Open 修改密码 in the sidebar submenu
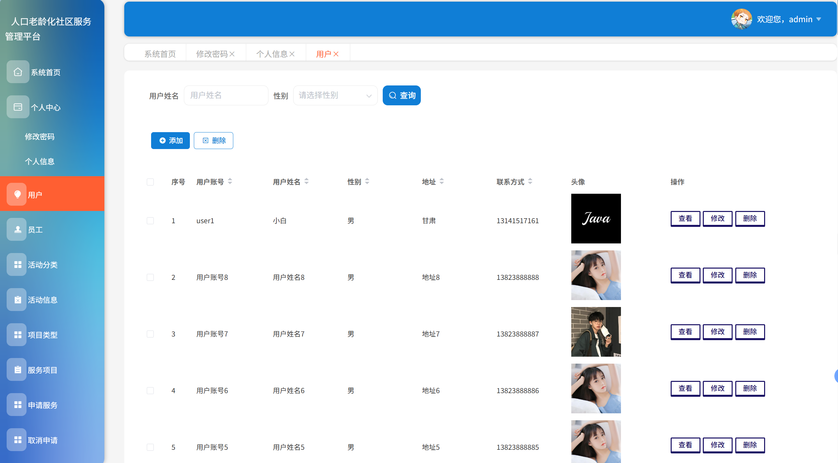This screenshot has height=463, width=838. tap(40, 136)
